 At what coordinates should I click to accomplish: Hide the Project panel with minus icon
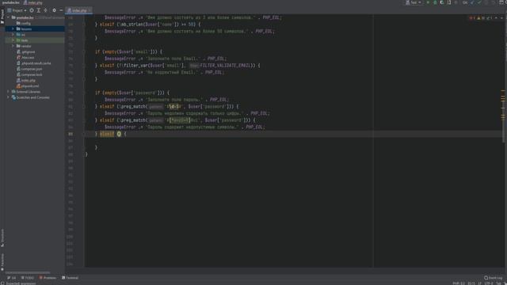61,10
